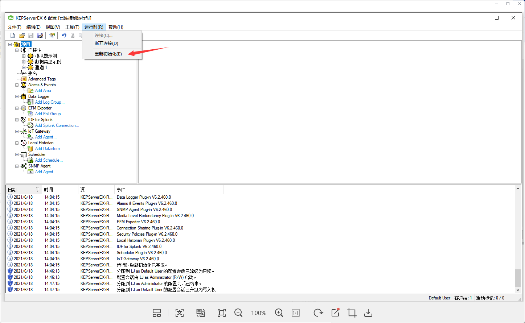Click the gear icon of 数据类型示例 channel
525x323 pixels.
click(x=30, y=62)
